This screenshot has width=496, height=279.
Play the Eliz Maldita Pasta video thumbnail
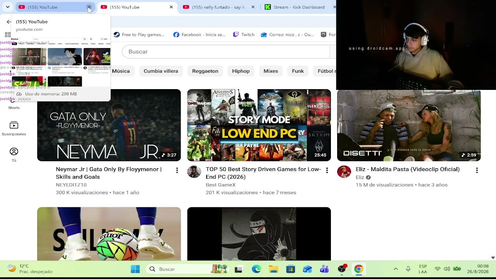pos(409,126)
